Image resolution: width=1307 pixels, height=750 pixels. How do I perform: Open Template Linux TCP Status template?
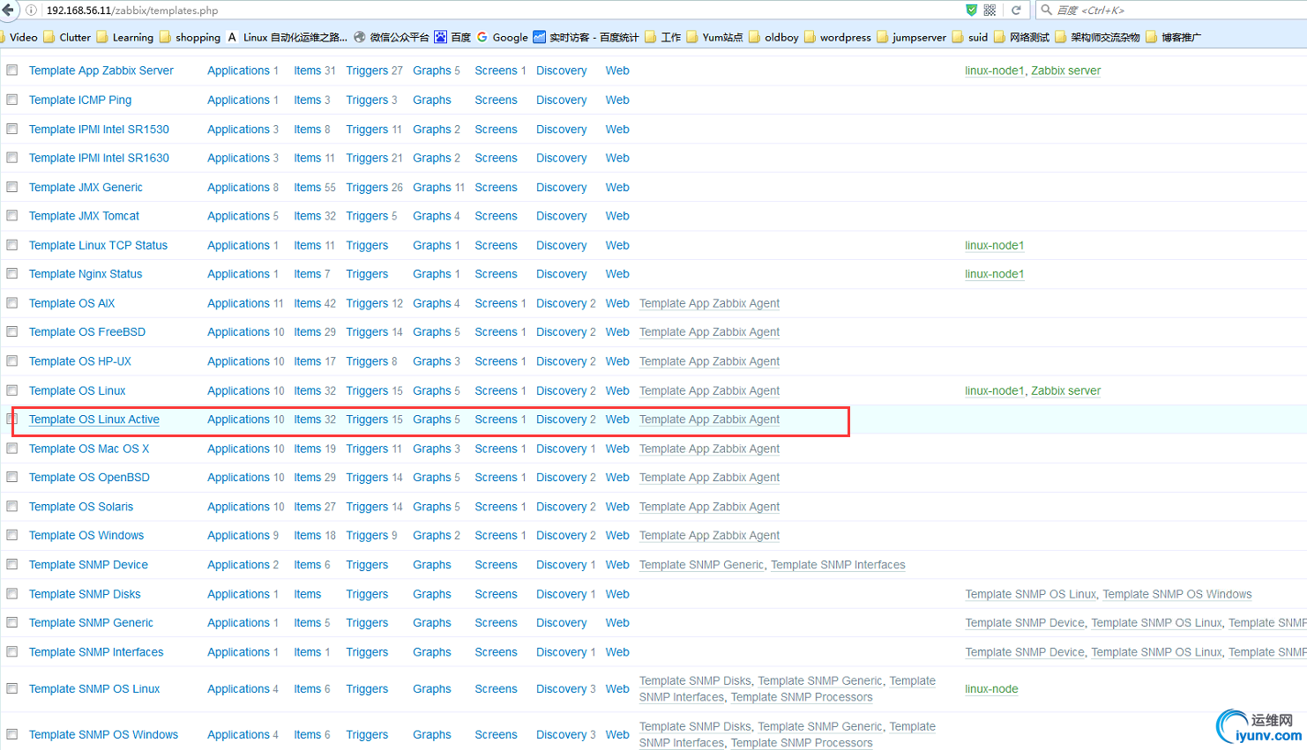click(98, 245)
